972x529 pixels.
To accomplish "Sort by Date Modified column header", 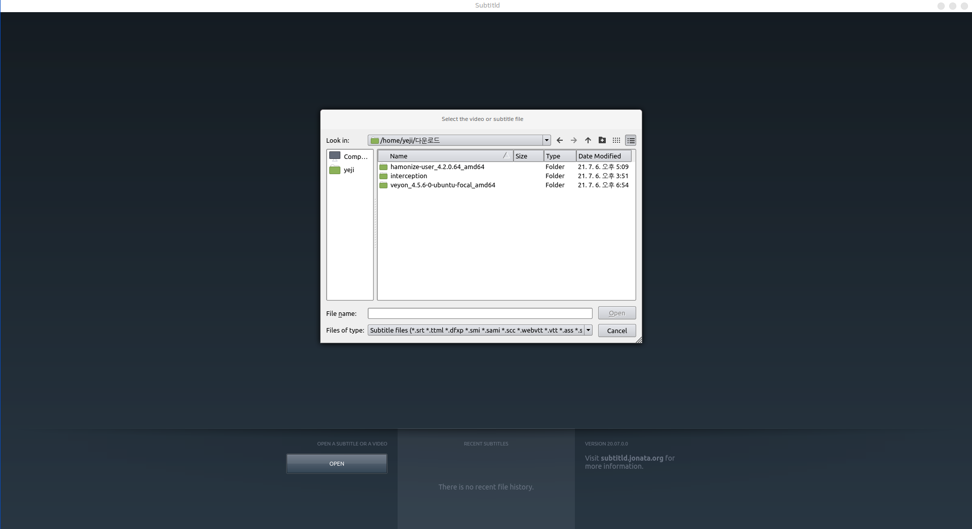I will pos(603,156).
